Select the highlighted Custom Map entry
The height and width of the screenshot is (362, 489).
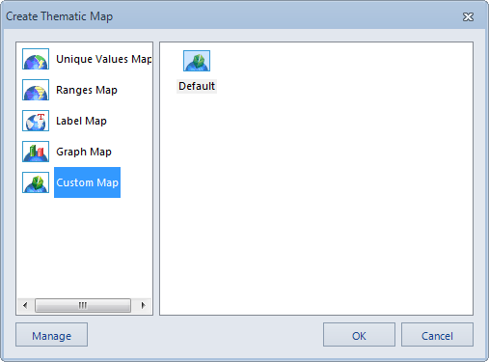[x=87, y=182]
